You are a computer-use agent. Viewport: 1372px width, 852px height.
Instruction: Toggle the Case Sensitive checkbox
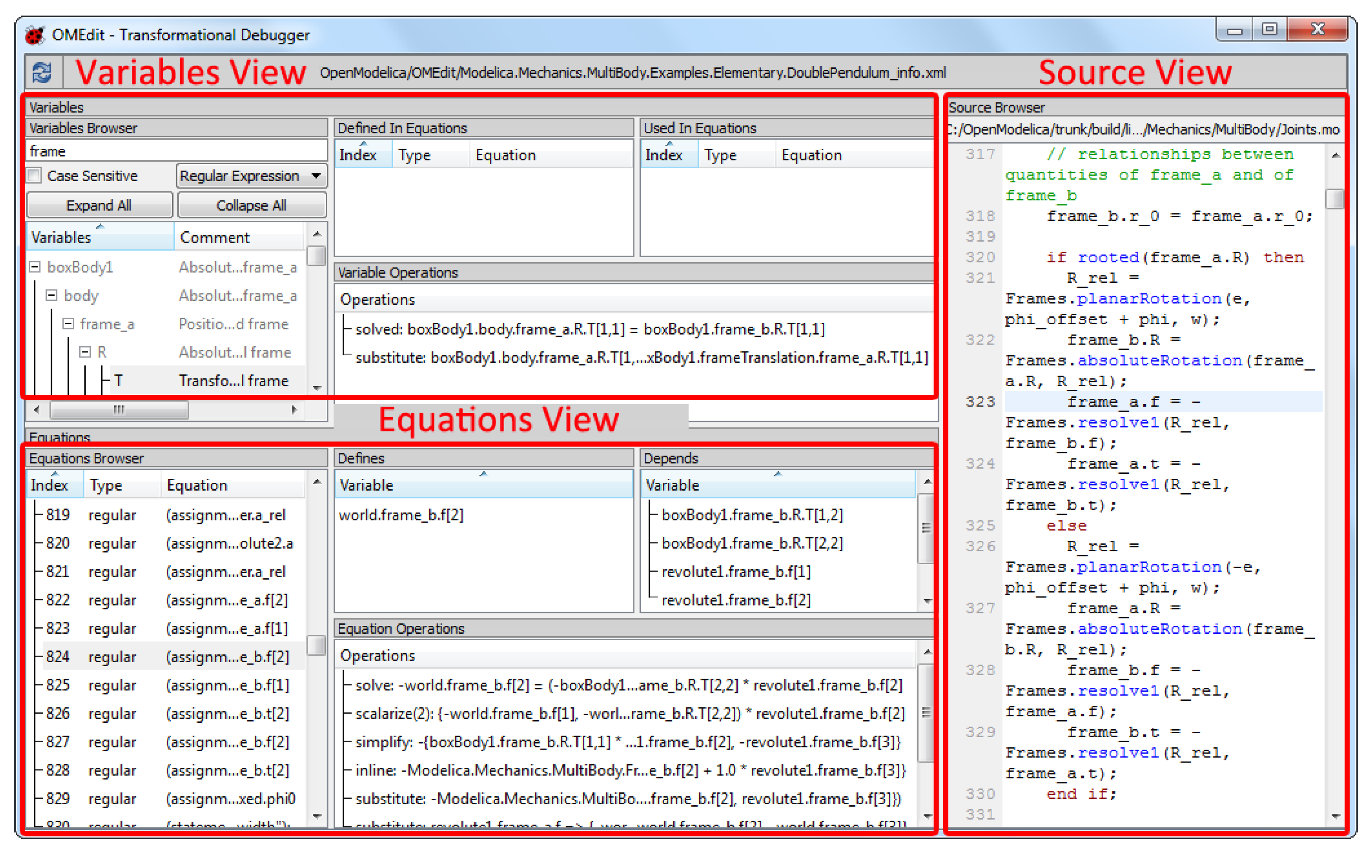click(35, 176)
